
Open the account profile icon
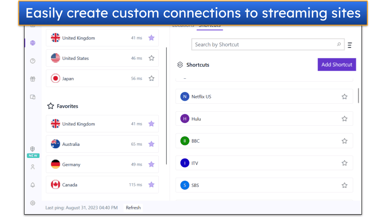click(33, 167)
